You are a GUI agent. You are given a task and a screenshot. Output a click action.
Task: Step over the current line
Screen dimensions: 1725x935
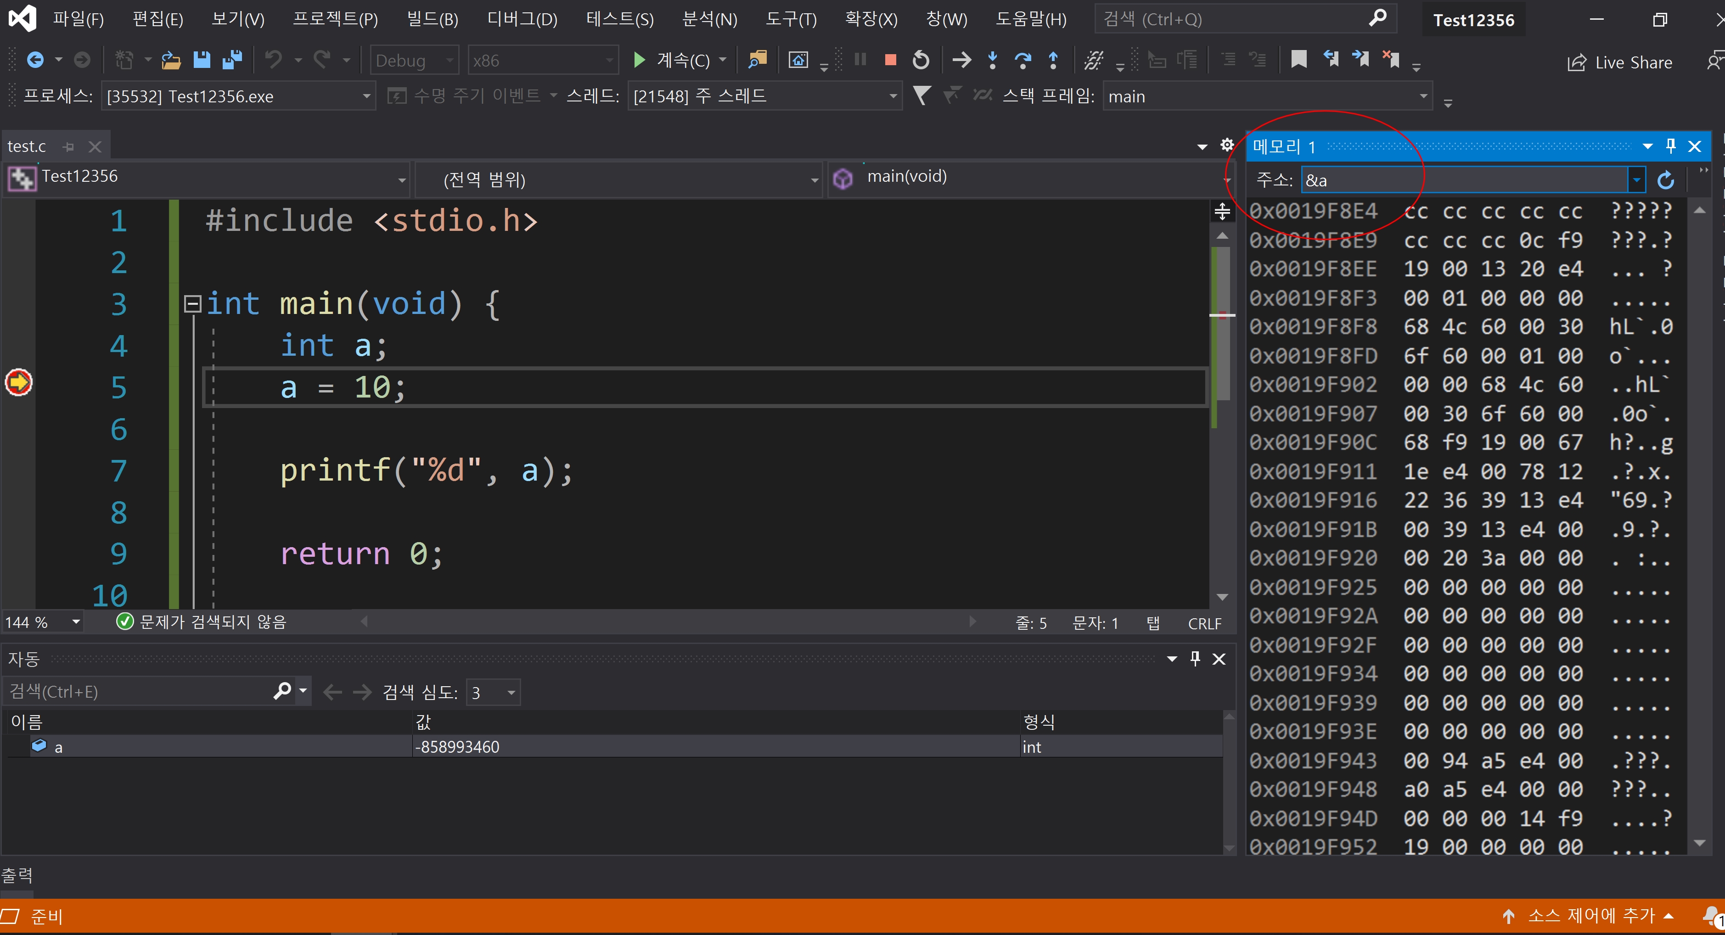pos(1023,60)
